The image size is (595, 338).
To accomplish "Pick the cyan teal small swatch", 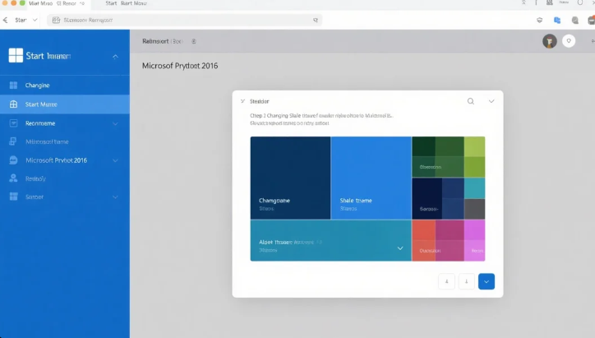I will [474, 188].
